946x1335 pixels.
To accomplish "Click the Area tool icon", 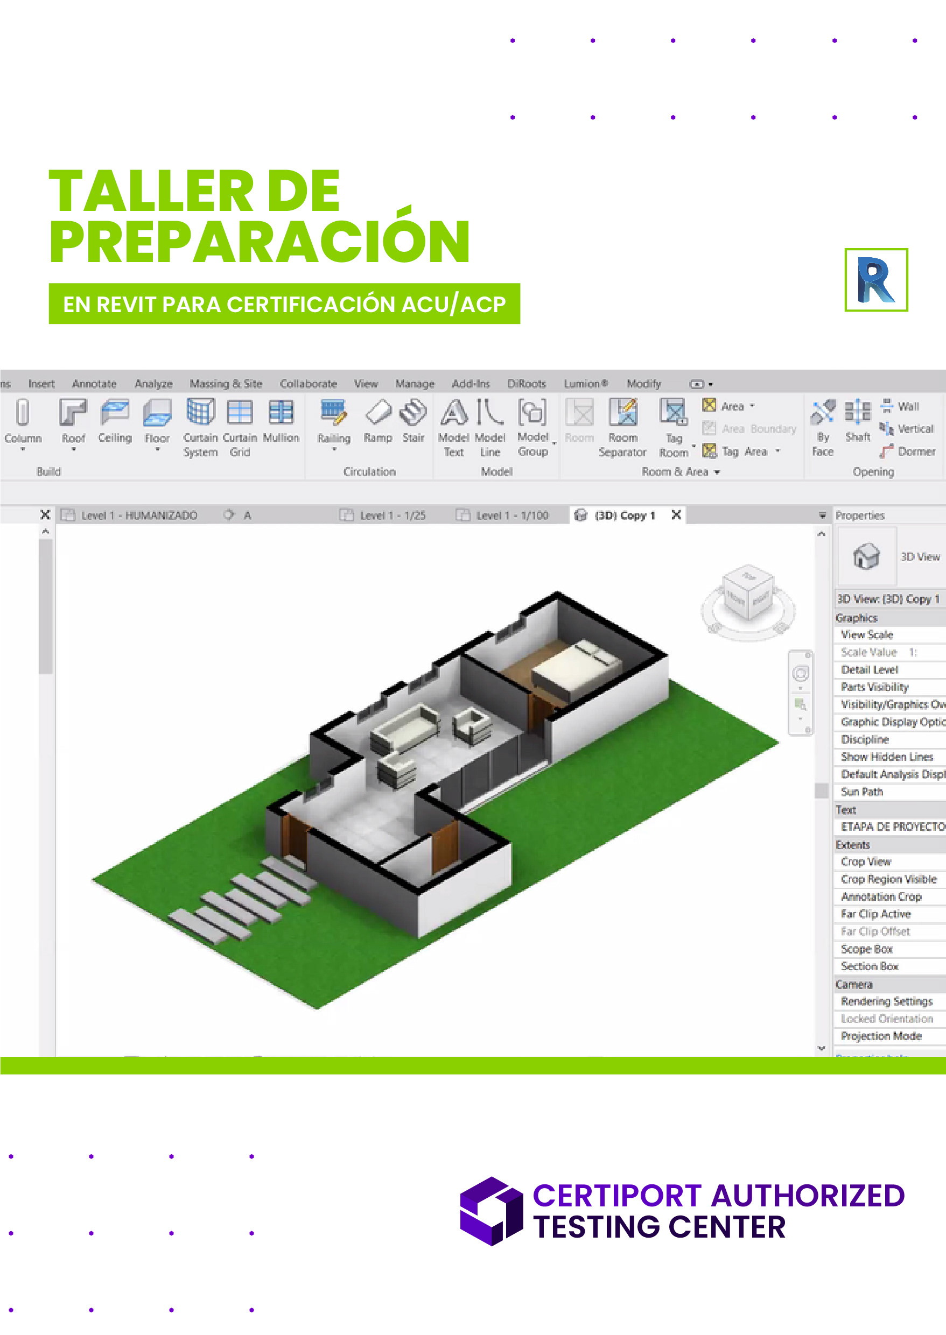I will pos(709,405).
